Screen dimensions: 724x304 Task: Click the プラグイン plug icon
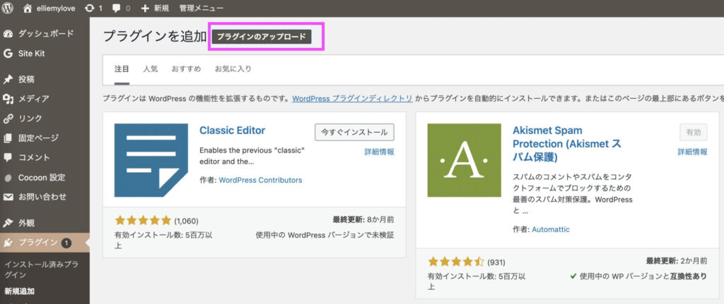(8, 243)
